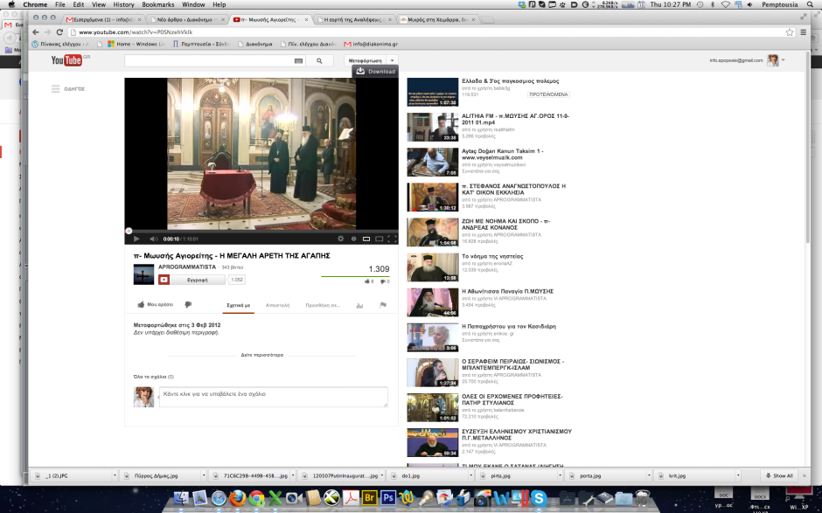Like the video with 'Μου αρέσει'
Viewport: 822px width, 513px height.
155,305
